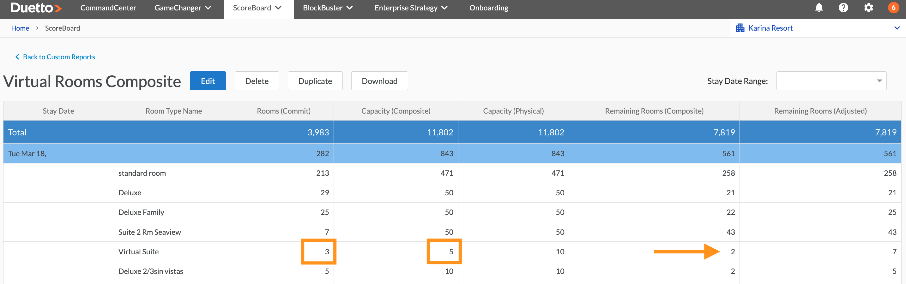The width and height of the screenshot is (906, 284).
Task: Select the ScoreBoard tab
Action: 257,8
